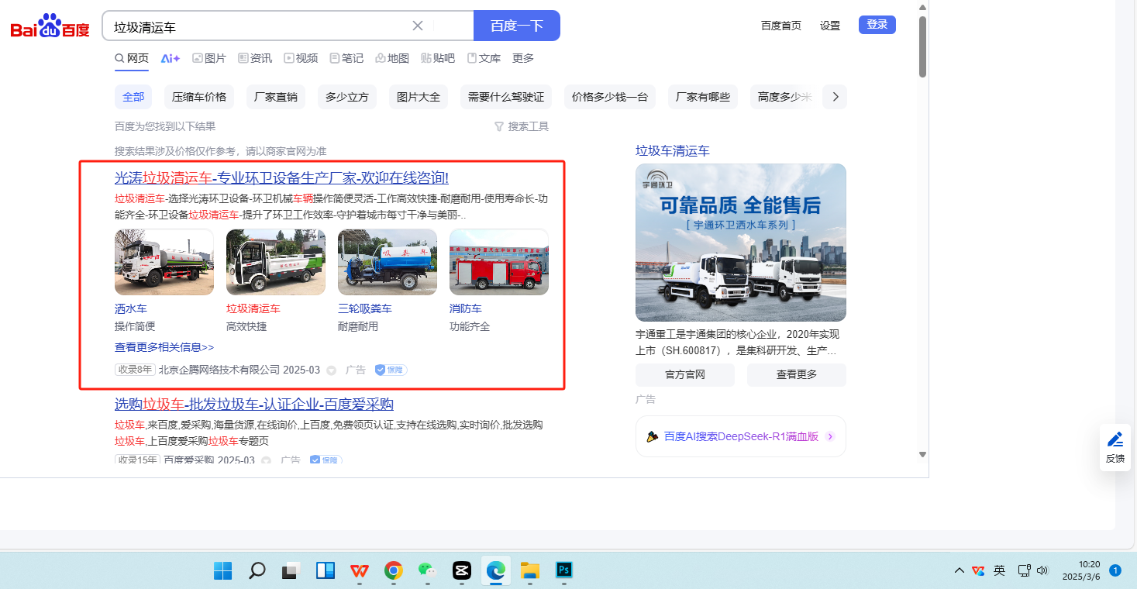
Task: Open WeChat from the taskbar
Action: [427, 571]
